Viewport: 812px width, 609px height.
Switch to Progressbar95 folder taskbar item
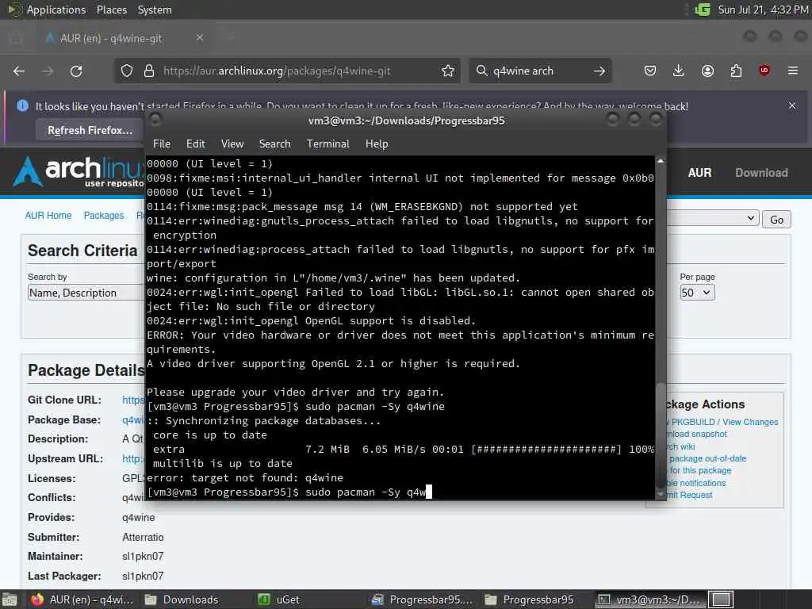pos(530,599)
